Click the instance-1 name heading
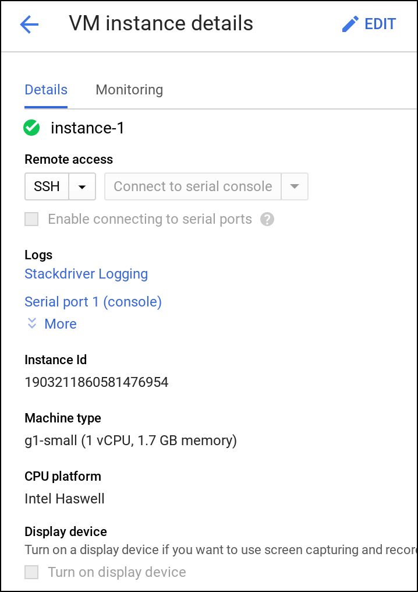 click(x=87, y=128)
